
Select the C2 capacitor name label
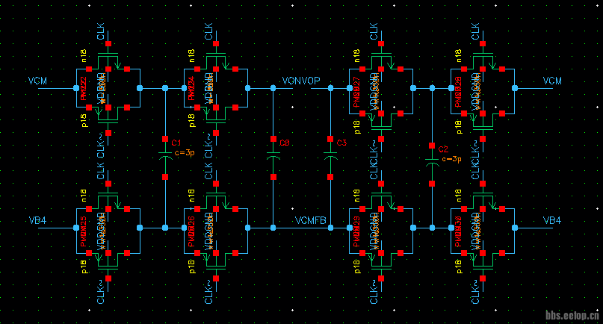[443, 149]
